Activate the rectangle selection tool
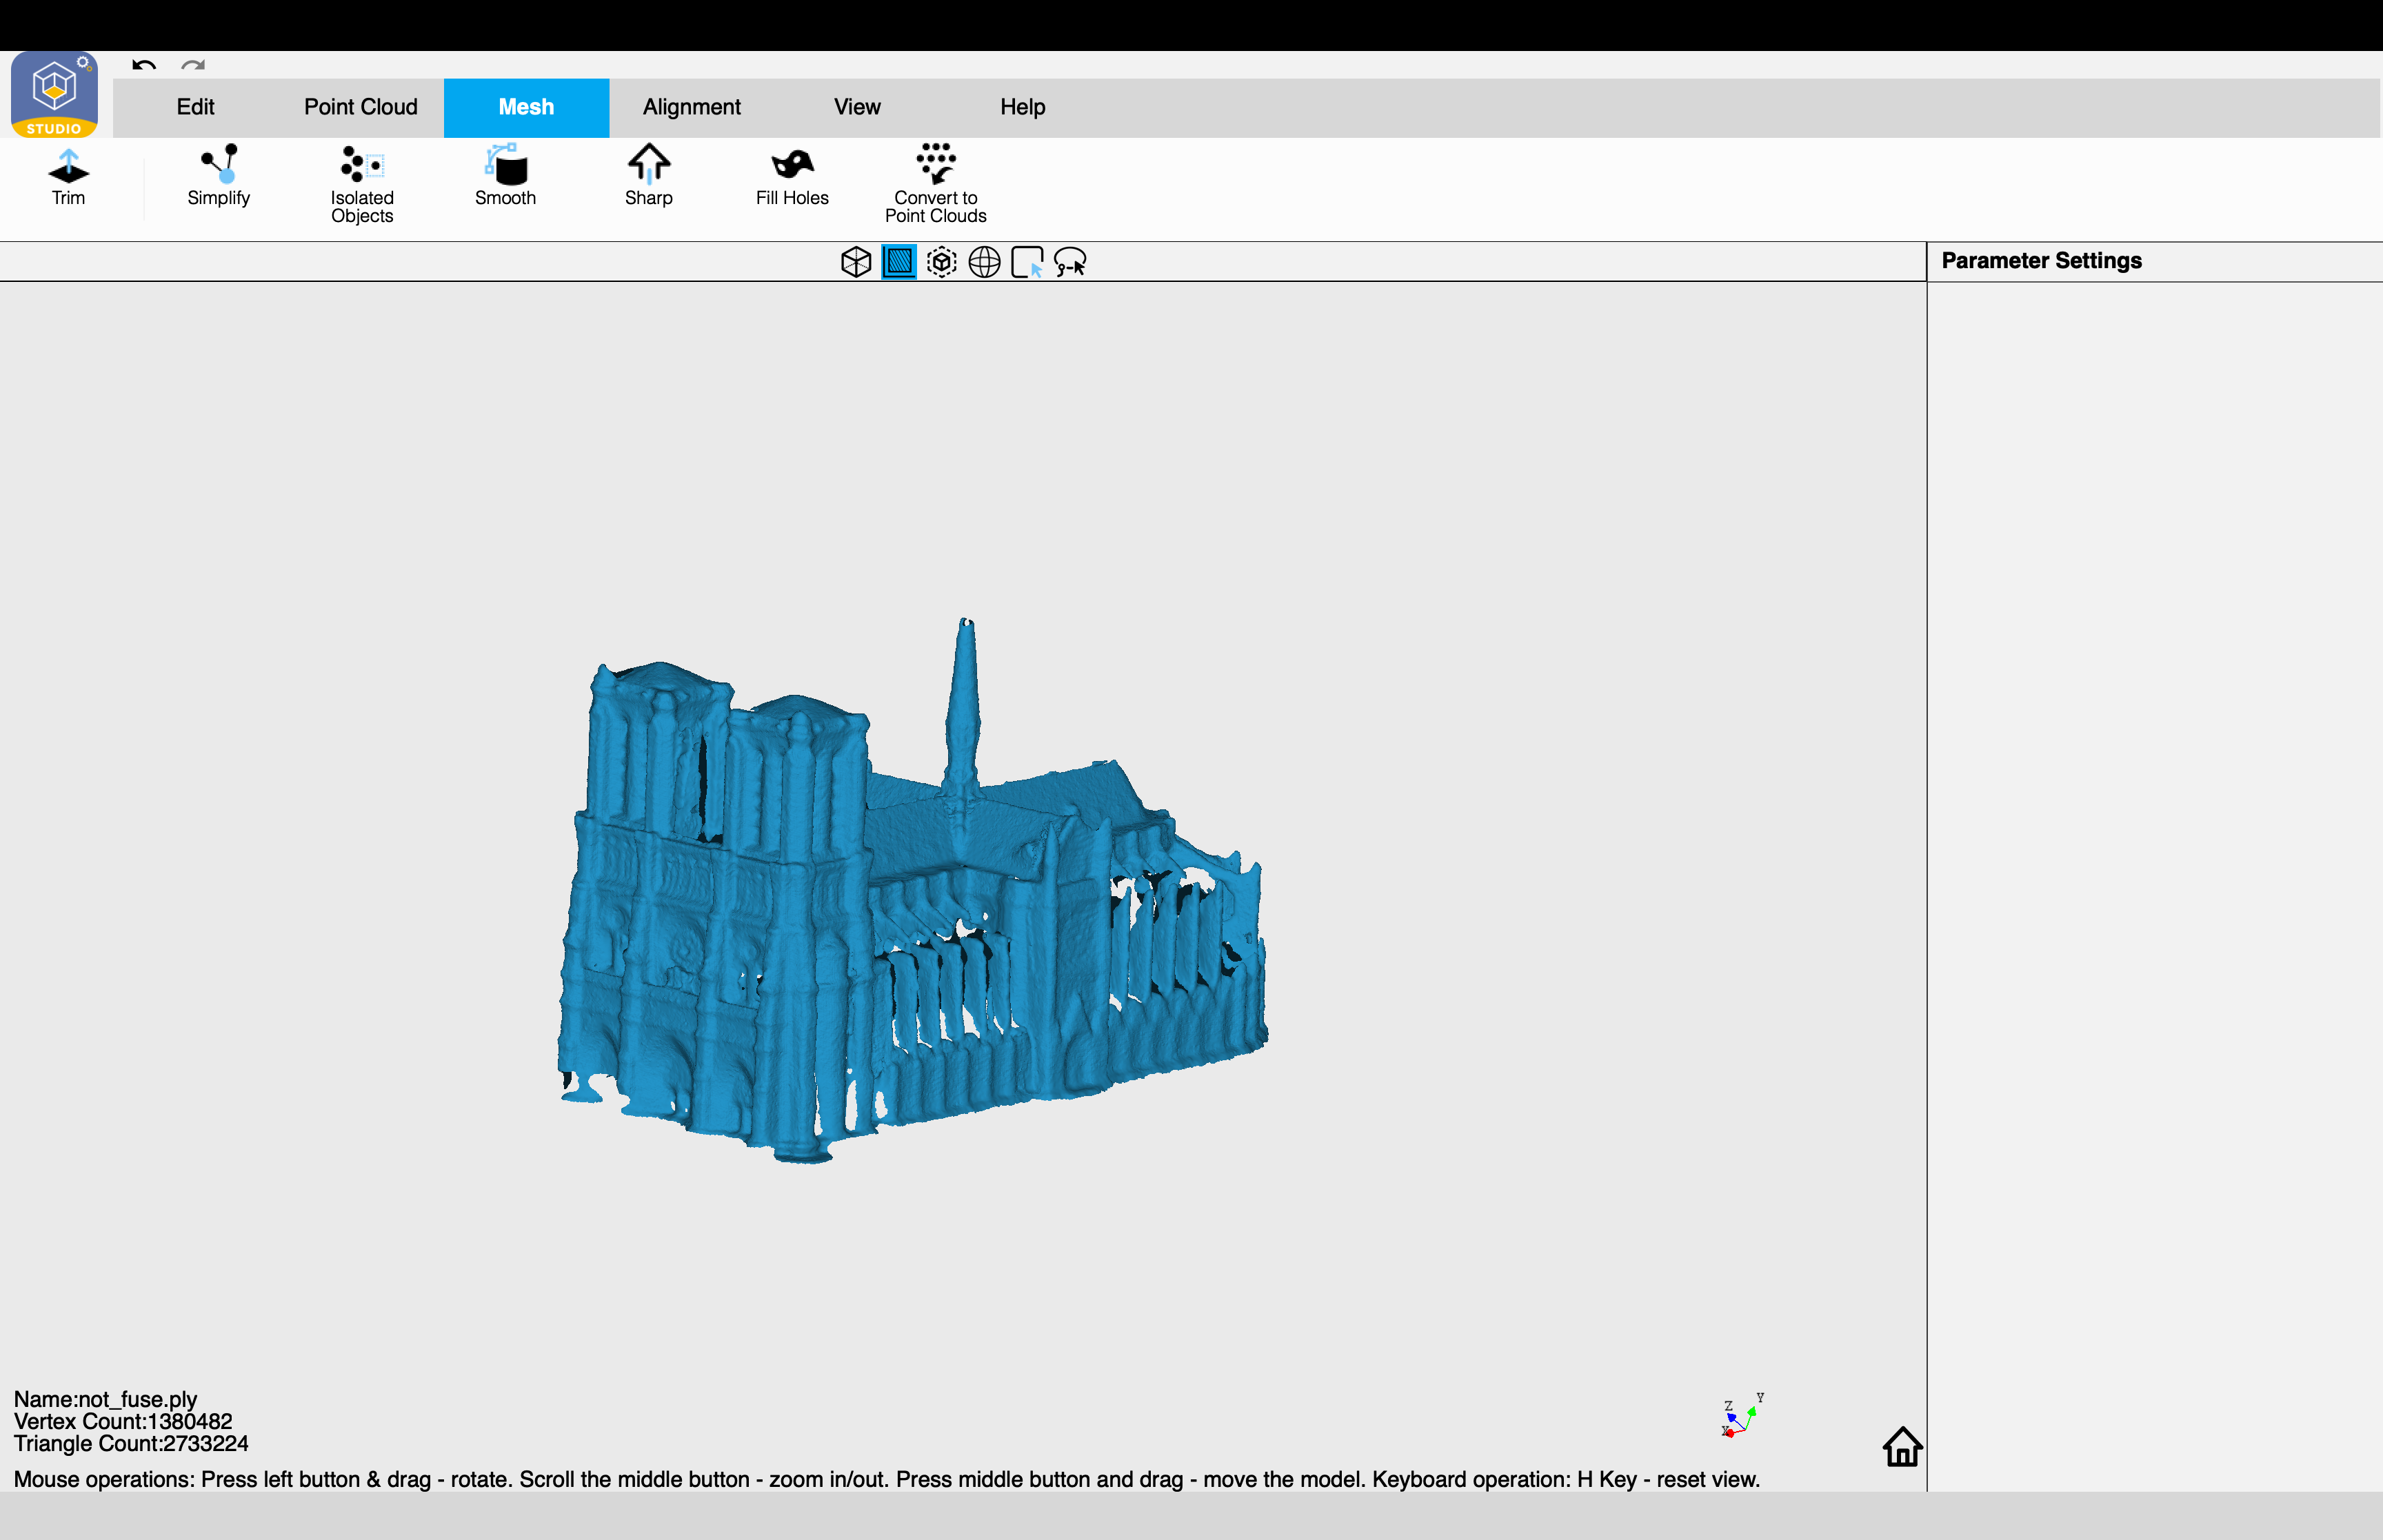Screen dimensions: 2383x1540 tap(1027, 262)
